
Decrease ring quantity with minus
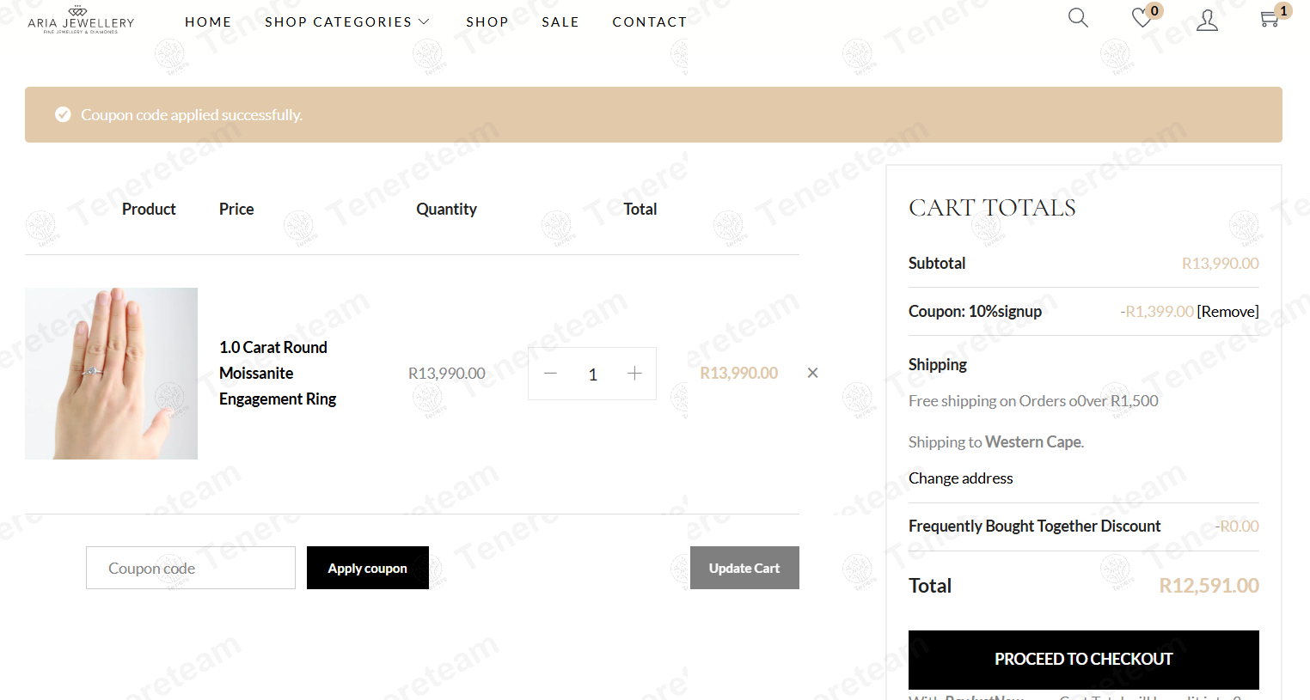pos(551,374)
